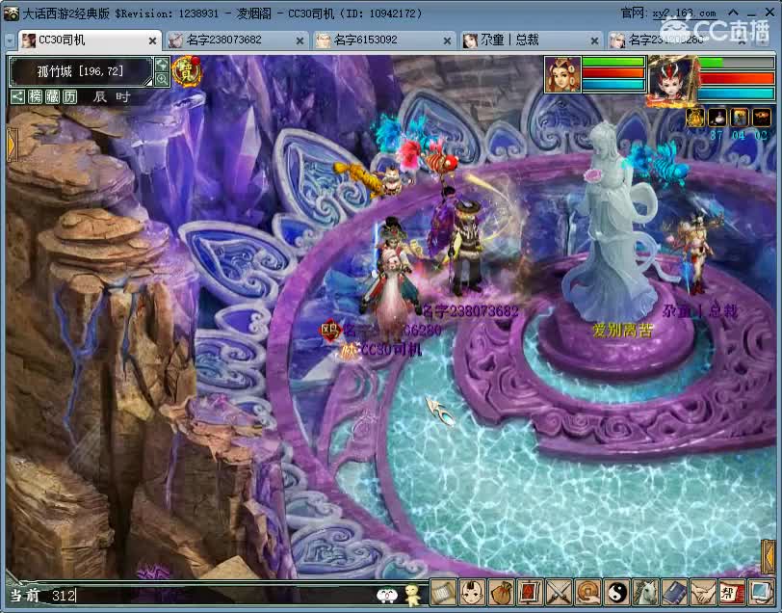Click the 当前 chat channel label

click(x=25, y=595)
